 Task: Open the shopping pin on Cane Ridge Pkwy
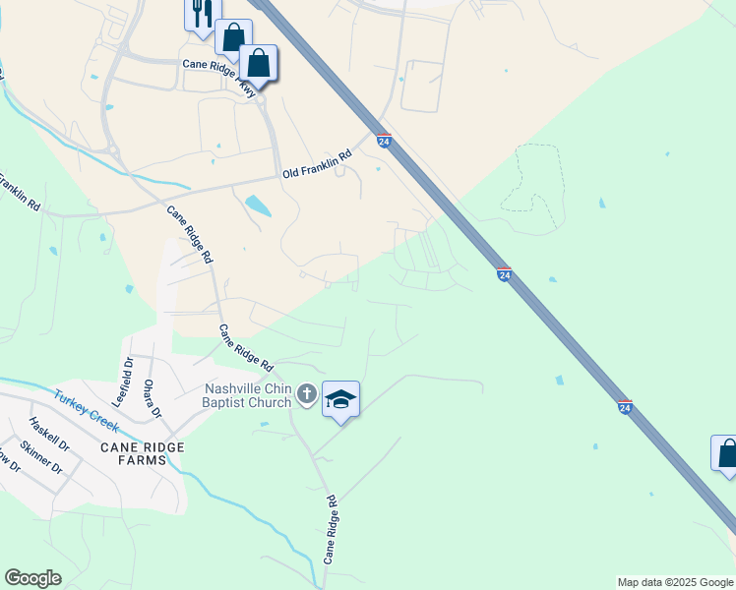pyautogui.click(x=258, y=63)
